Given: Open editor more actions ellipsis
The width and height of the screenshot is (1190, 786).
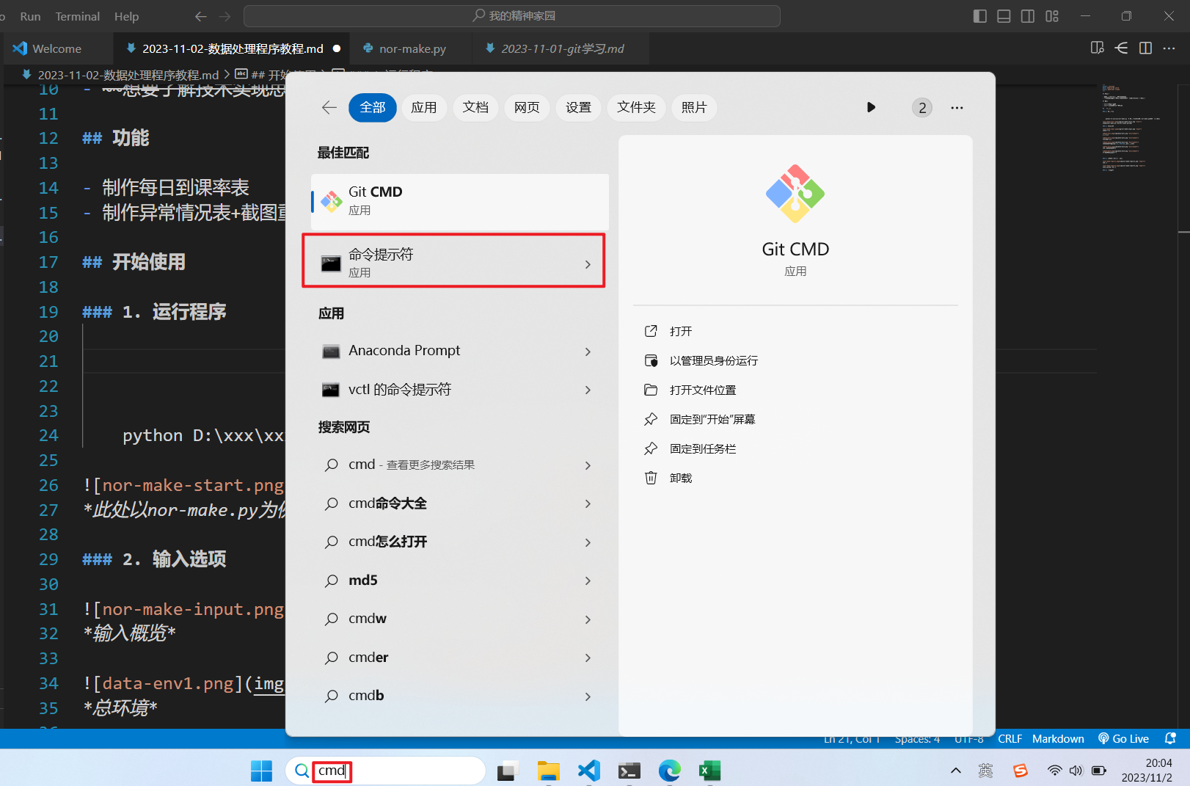Looking at the screenshot, I should click(1169, 48).
